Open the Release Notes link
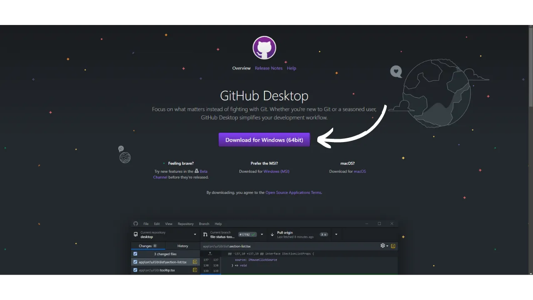Viewport: 533px width, 300px height. 269,68
